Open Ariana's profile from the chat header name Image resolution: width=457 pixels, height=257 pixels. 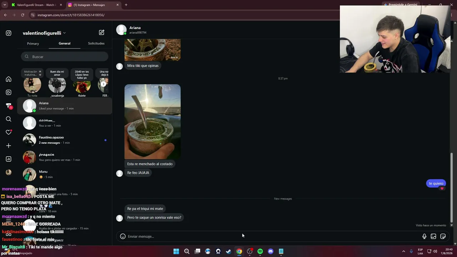(x=135, y=28)
